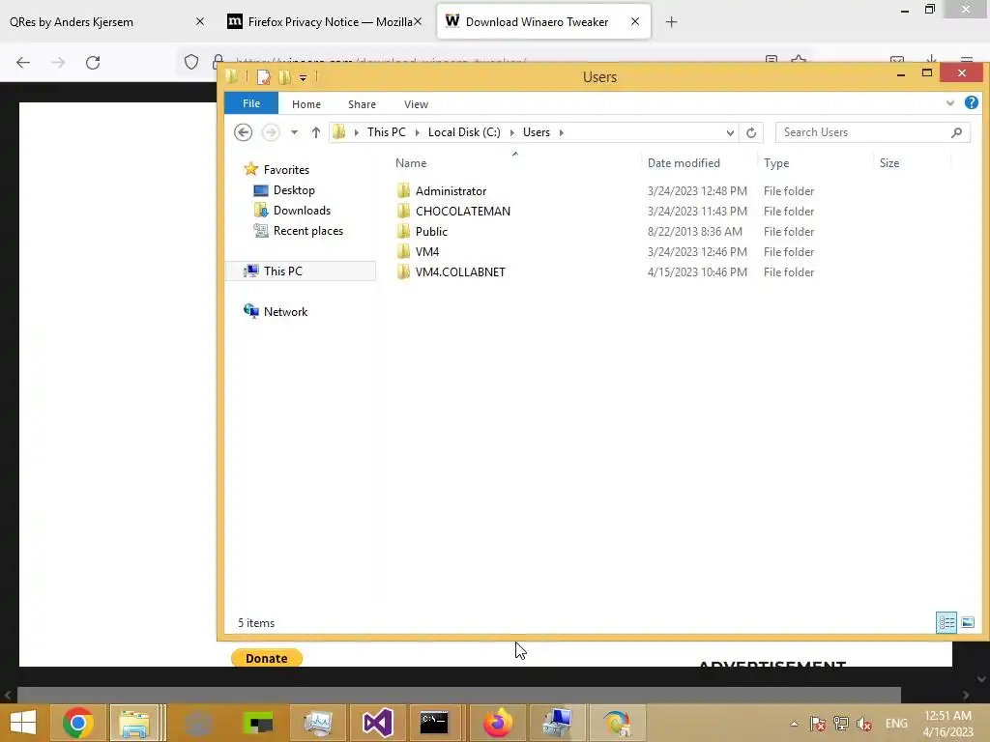Screen dimensions: 990x742
Task: Open the Home ribbon tab
Action: tap(306, 104)
